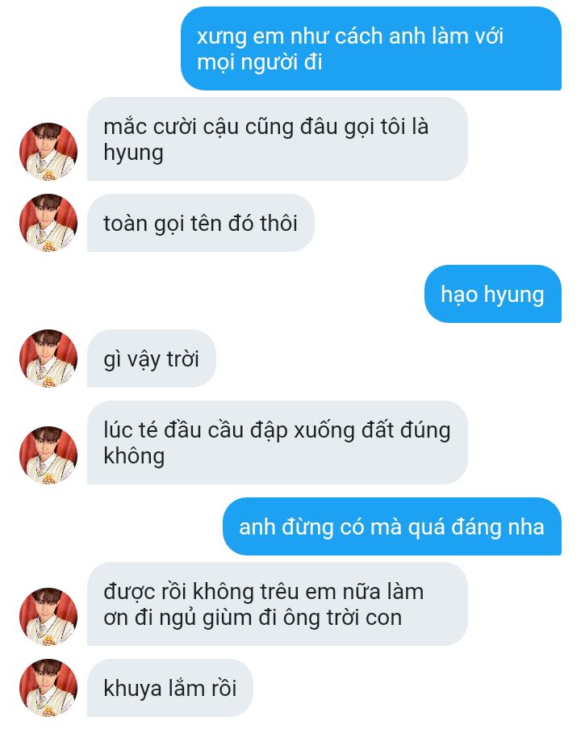Click the 'anh đừng có mà quá đáng nha' bubble
581x742 pixels.
[x=391, y=526]
